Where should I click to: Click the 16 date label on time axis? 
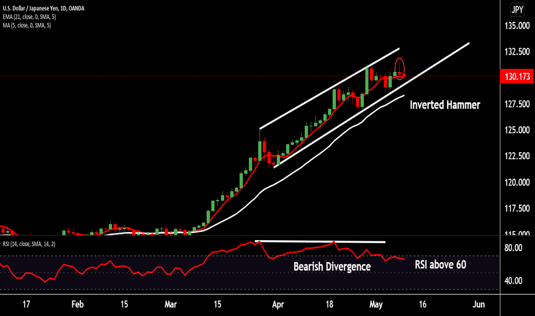pyautogui.click(x=422, y=304)
